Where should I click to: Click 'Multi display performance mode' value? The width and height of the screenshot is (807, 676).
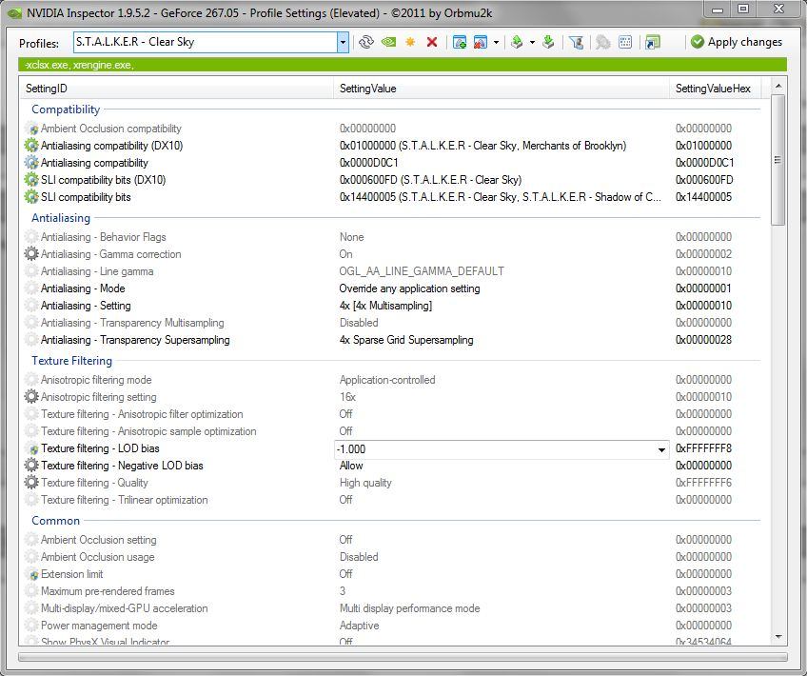click(409, 608)
